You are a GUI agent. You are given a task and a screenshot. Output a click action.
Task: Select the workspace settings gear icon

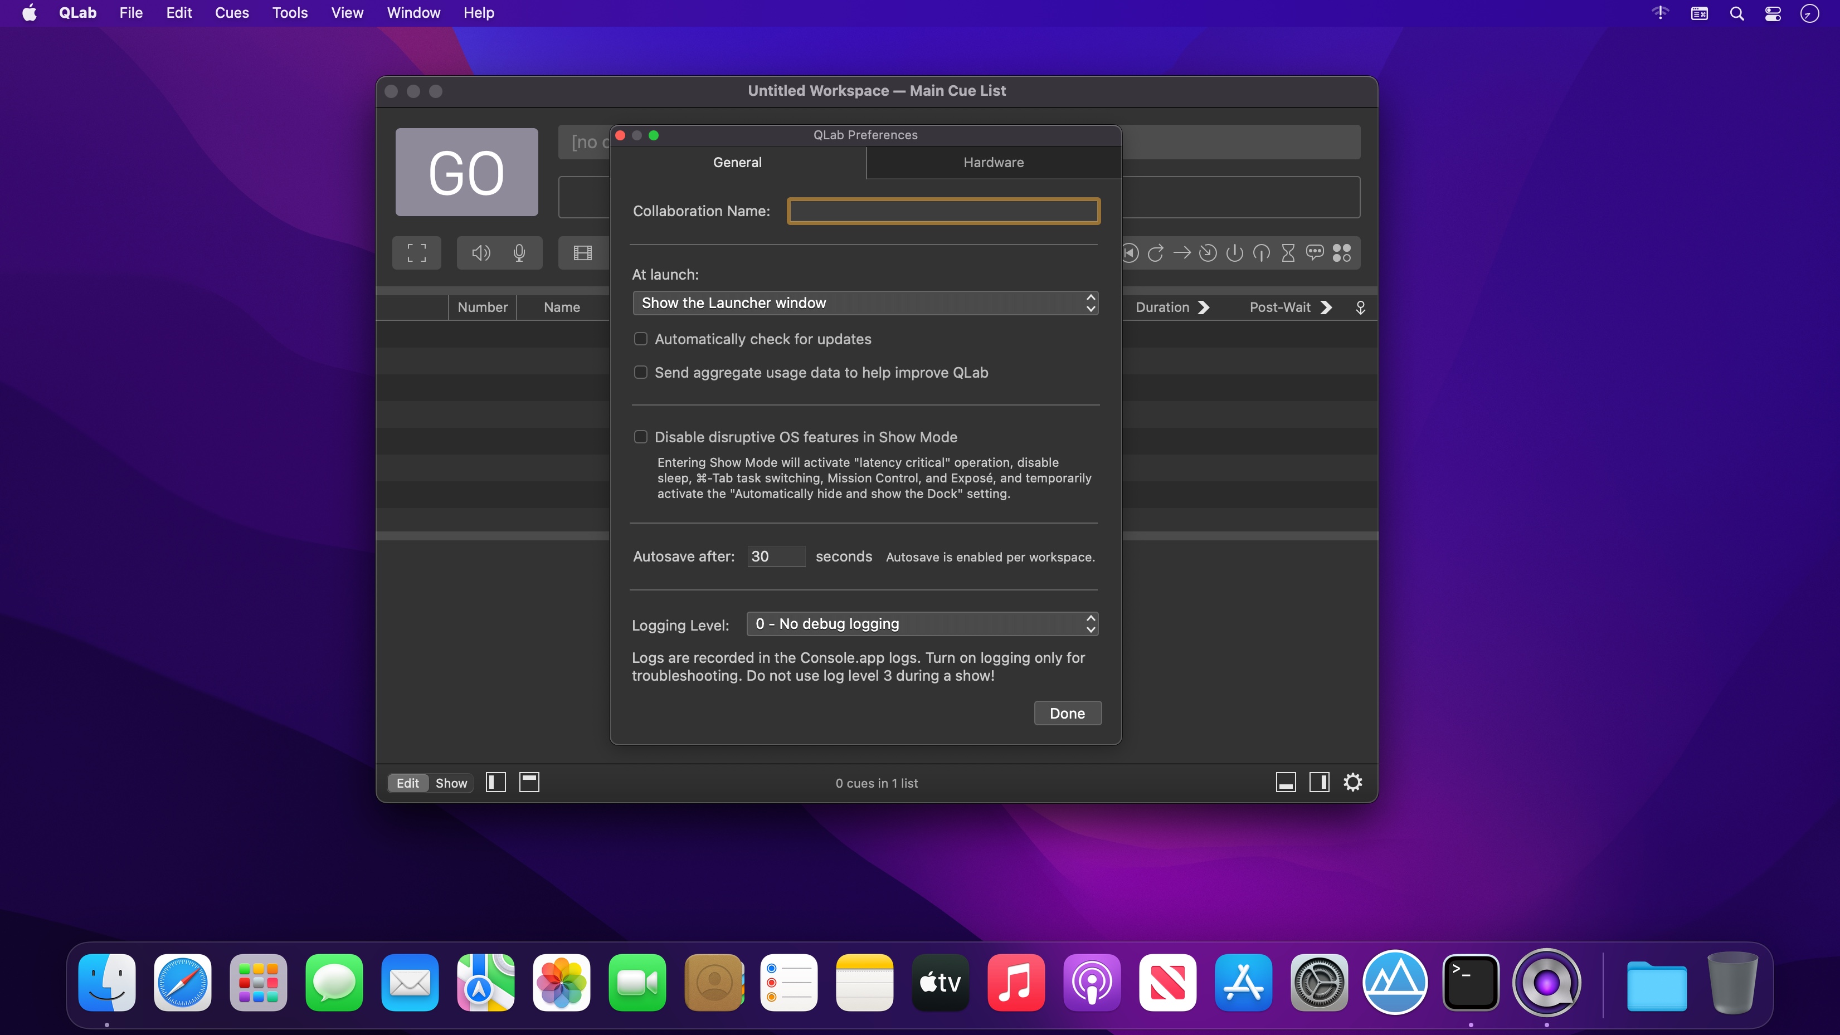point(1354,782)
